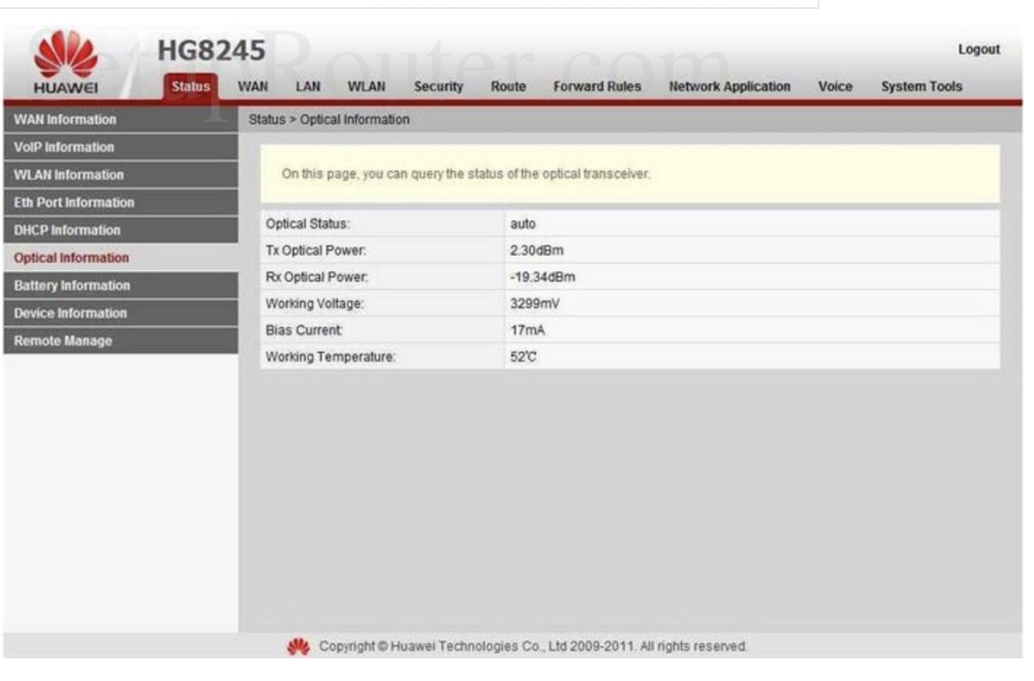Open the Network Application tab
The width and height of the screenshot is (1034, 681).
(730, 87)
